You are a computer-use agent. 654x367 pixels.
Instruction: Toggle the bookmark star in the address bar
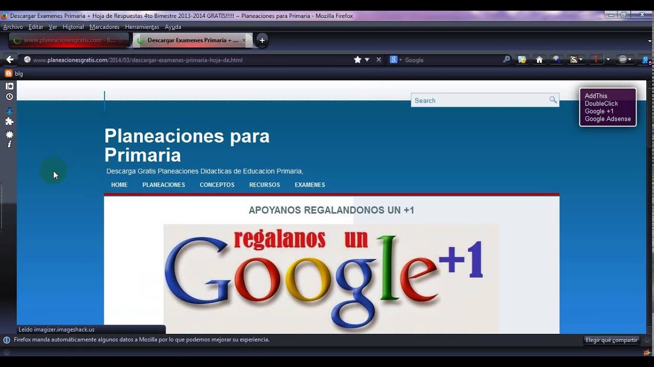(357, 59)
